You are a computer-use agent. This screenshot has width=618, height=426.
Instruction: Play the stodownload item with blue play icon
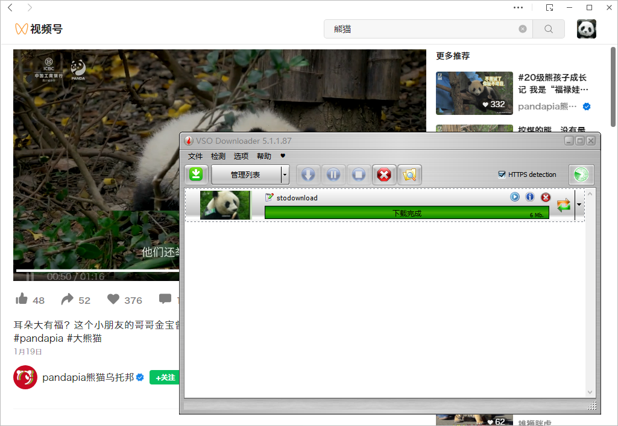[515, 197]
